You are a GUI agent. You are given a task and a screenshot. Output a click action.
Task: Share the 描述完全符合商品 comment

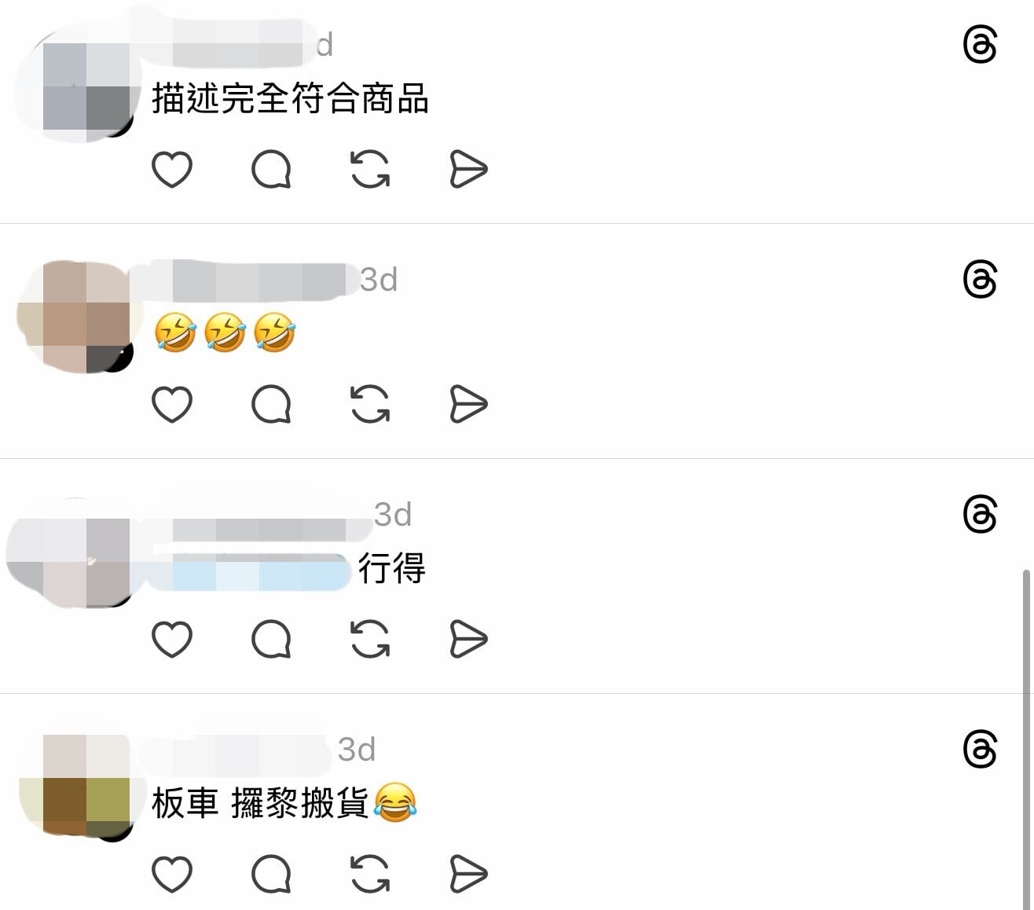tap(469, 170)
